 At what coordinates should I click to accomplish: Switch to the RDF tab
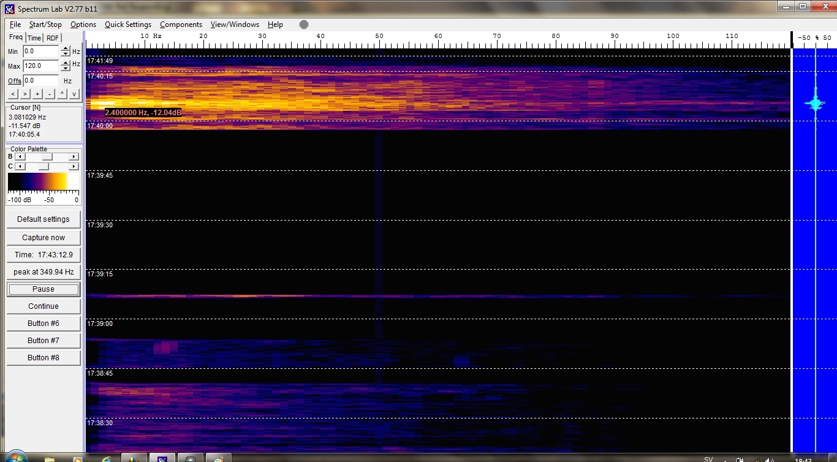coord(53,38)
